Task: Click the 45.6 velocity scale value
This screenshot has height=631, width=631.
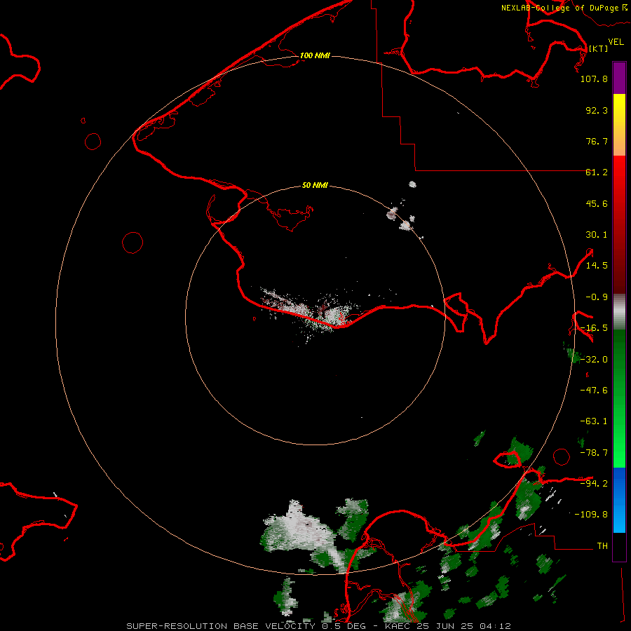Action: tap(597, 203)
